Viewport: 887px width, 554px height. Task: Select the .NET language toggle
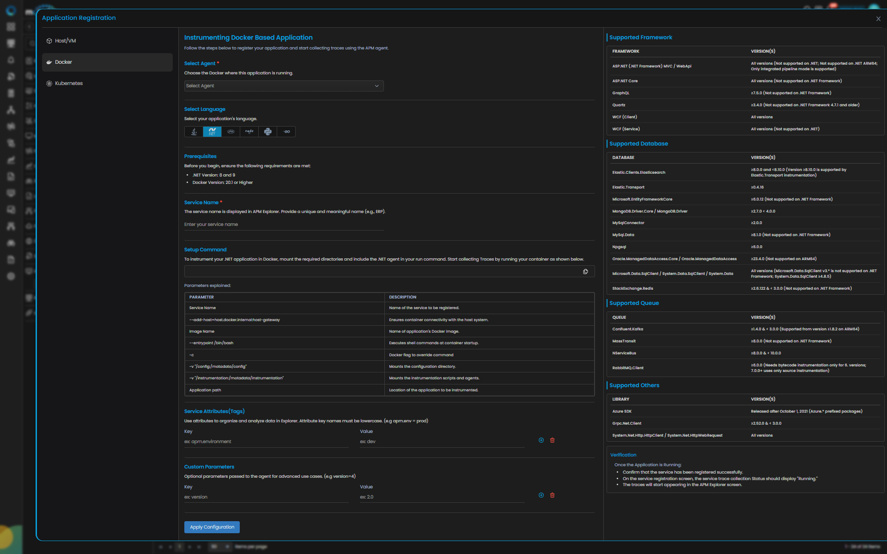[x=212, y=132]
